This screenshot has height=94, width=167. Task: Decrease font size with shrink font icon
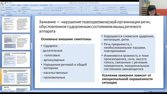[47, 8]
